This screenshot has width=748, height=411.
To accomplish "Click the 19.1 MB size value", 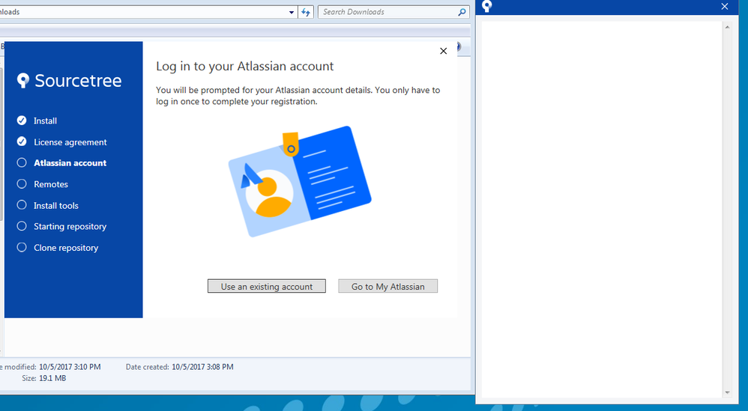I will (x=52, y=378).
